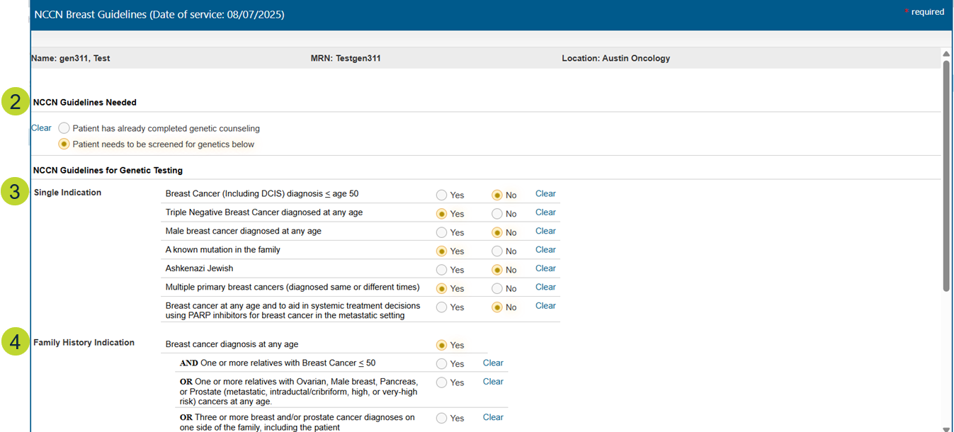Select 'Patient has already completed genetic counseling' option
Screen dimensions: 954x432
[x=64, y=129]
